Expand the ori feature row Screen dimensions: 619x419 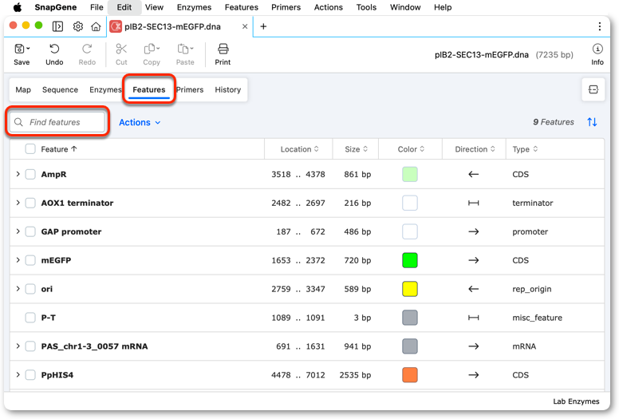tap(18, 289)
